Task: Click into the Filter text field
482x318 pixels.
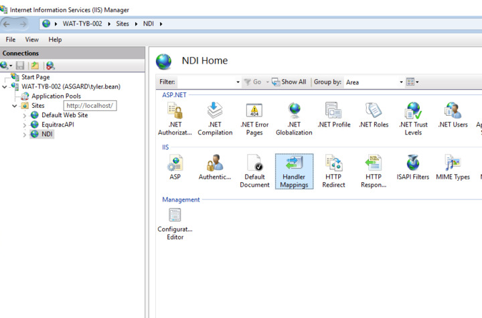Action: (206, 82)
